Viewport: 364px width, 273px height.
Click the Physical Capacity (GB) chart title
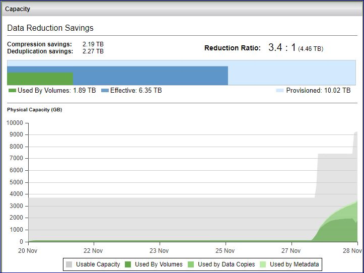pyautogui.click(x=34, y=109)
